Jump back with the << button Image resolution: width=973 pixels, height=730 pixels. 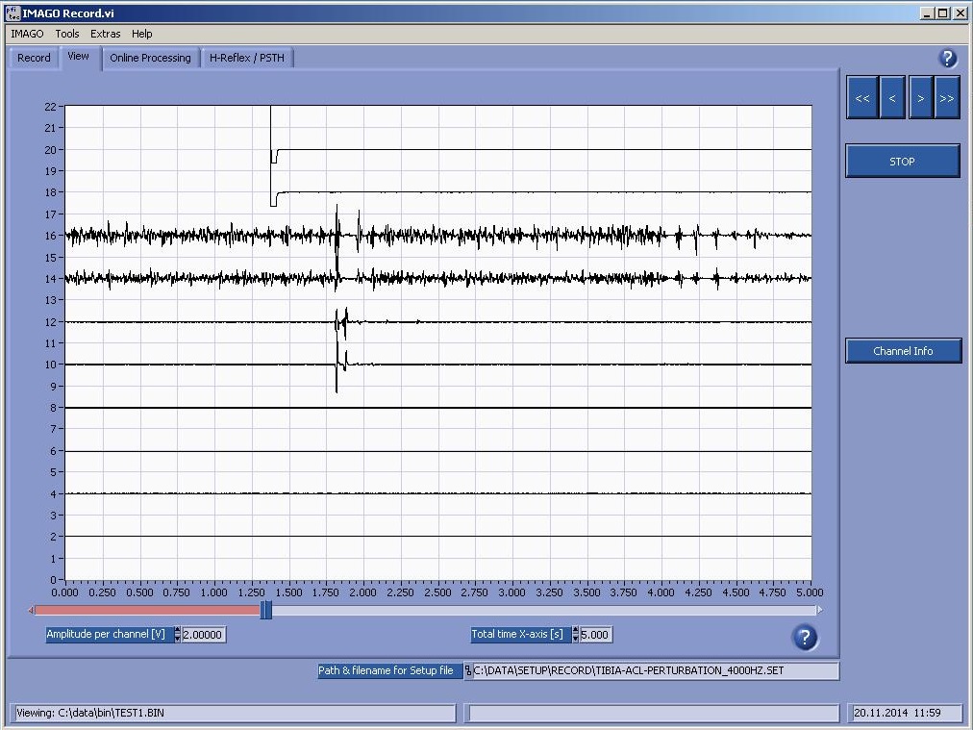pos(862,97)
